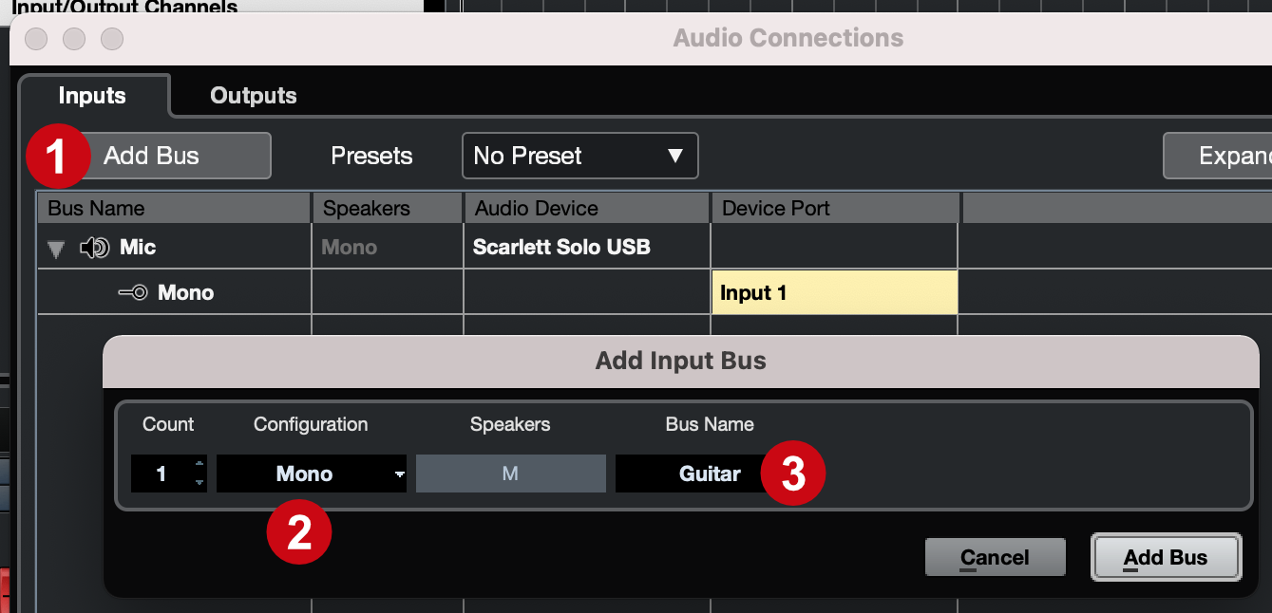This screenshot has height=613, width=1272.
Task: Select the Inputs tab
Action: [x=92, y=95]
